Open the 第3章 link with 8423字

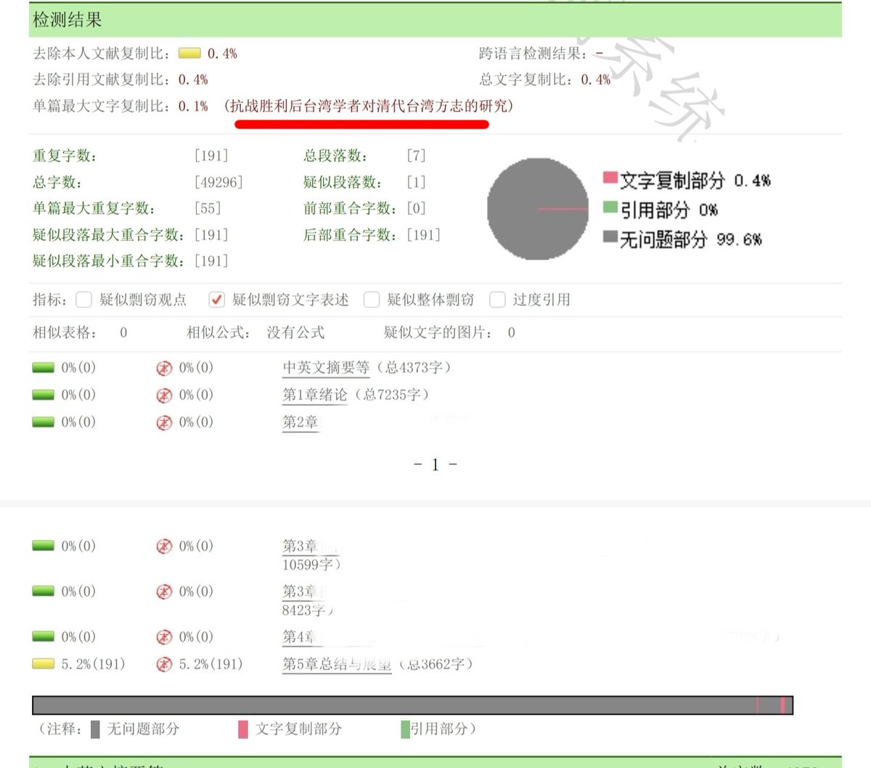[300, 592]
